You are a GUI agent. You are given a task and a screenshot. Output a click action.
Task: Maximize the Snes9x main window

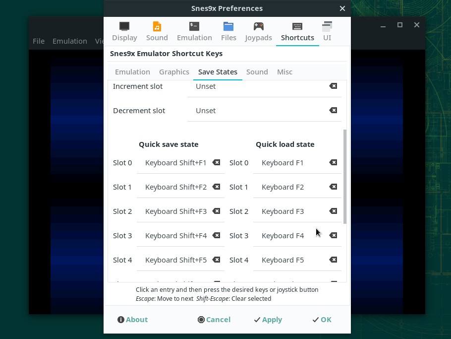[x=400, y=25]
